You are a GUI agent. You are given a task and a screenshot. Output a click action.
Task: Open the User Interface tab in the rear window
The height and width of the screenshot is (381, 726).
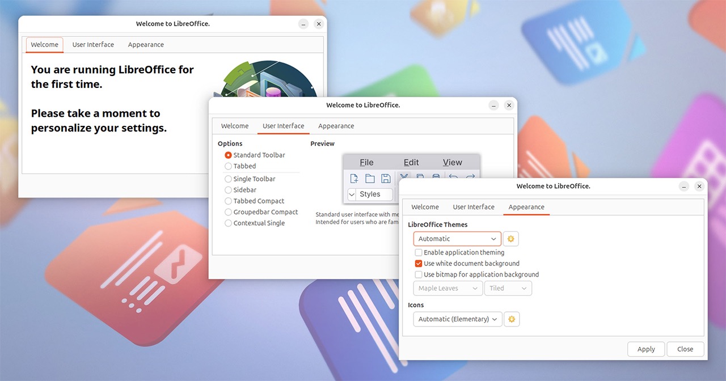pos(93,45)
